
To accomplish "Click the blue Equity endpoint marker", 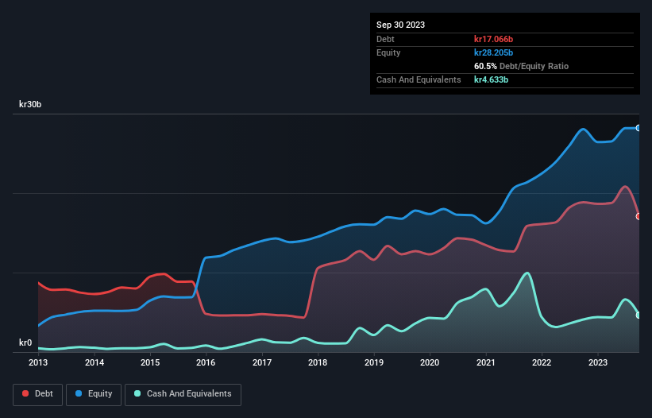I will [x=638, y=128].
